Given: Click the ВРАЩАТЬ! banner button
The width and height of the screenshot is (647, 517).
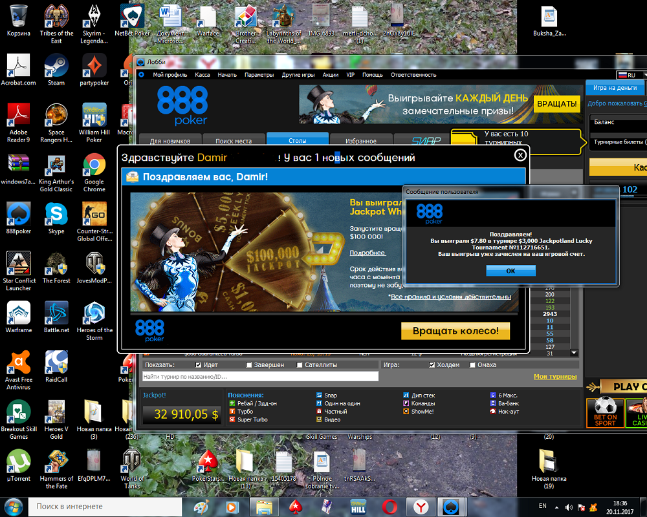Looking at the screenshot, I should [556, 104].
